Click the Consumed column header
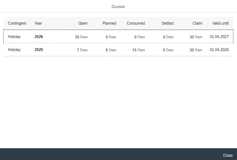The width and height of the screenshot is (237, 160). click(x=136, y=23)
